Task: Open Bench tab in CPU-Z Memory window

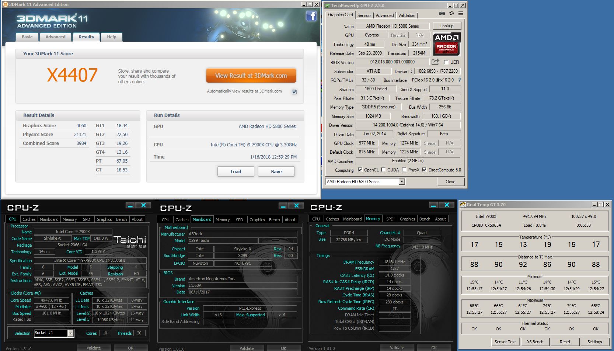Action: [x=425, y=219]
